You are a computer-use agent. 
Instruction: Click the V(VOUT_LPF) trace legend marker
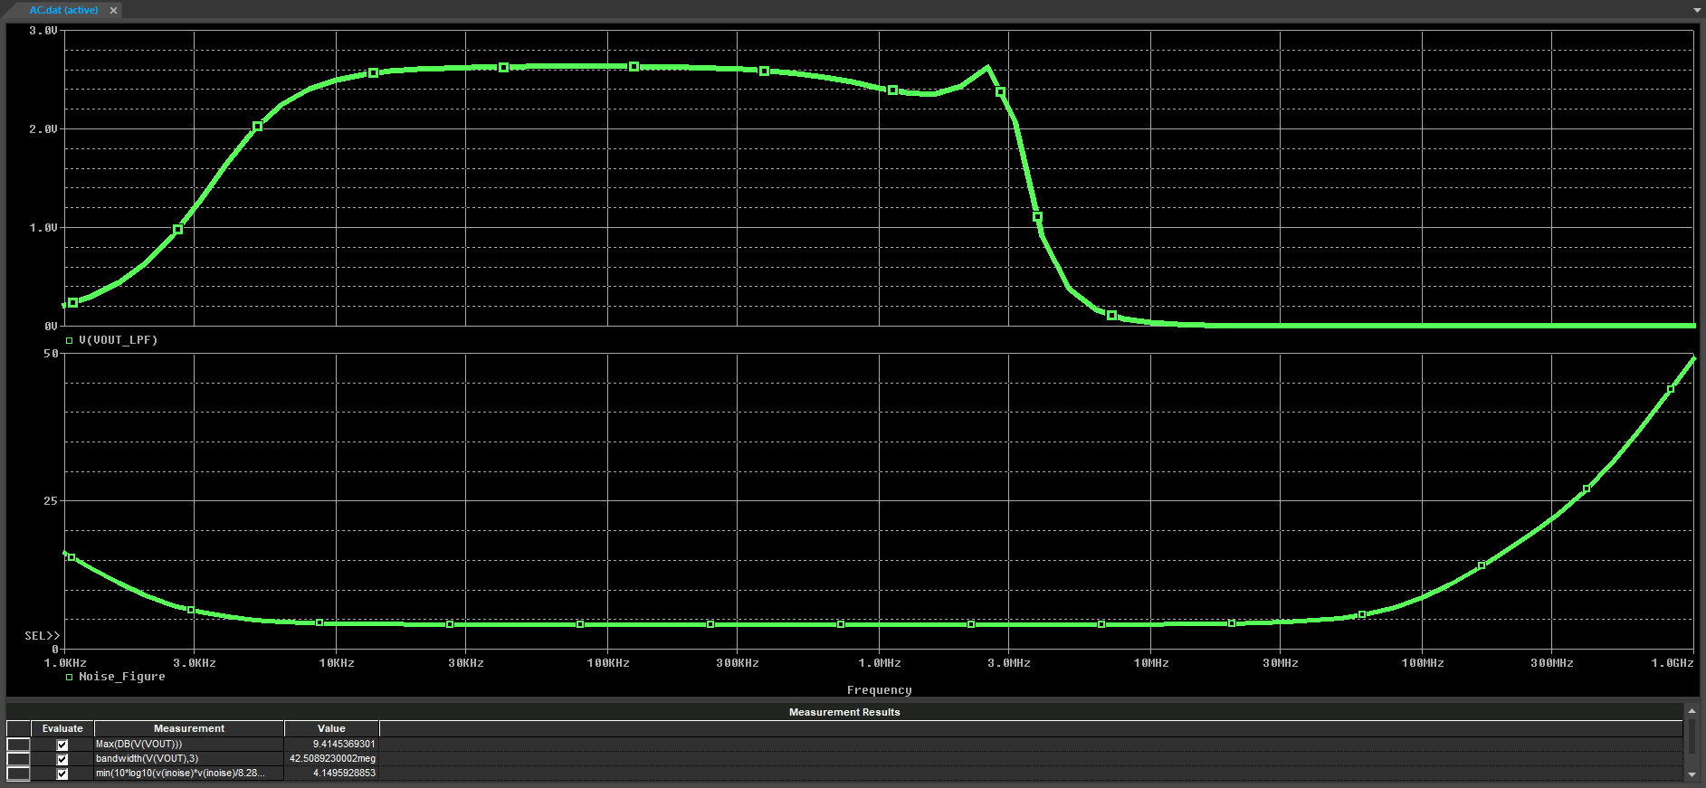pyautogui.click(x=69, y=341)
